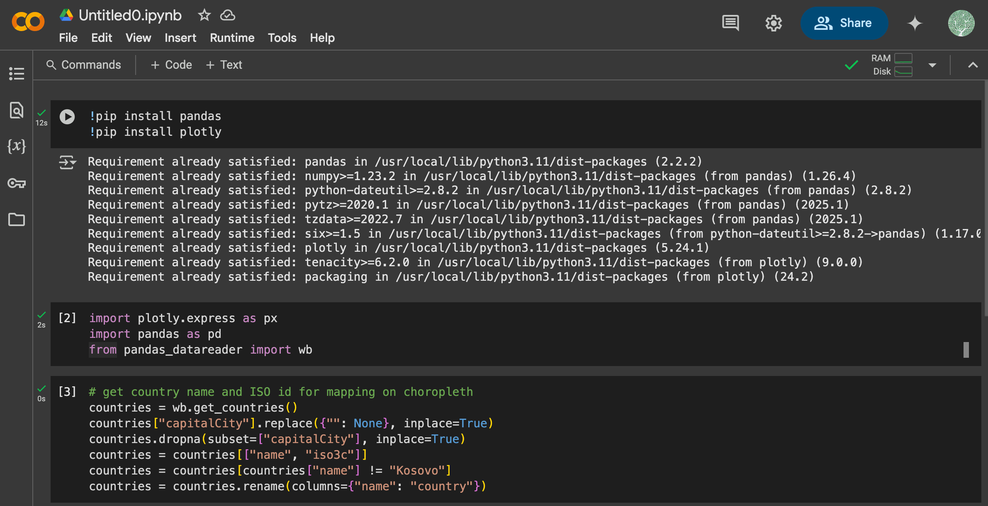The height and width of the screenshot is (506, 988).
Task: Open the notebook settings gear
Action: coord(774,23)
